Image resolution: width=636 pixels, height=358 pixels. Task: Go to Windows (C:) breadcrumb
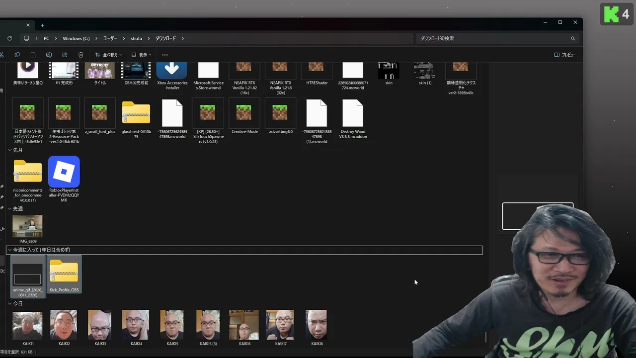(76, 38)
